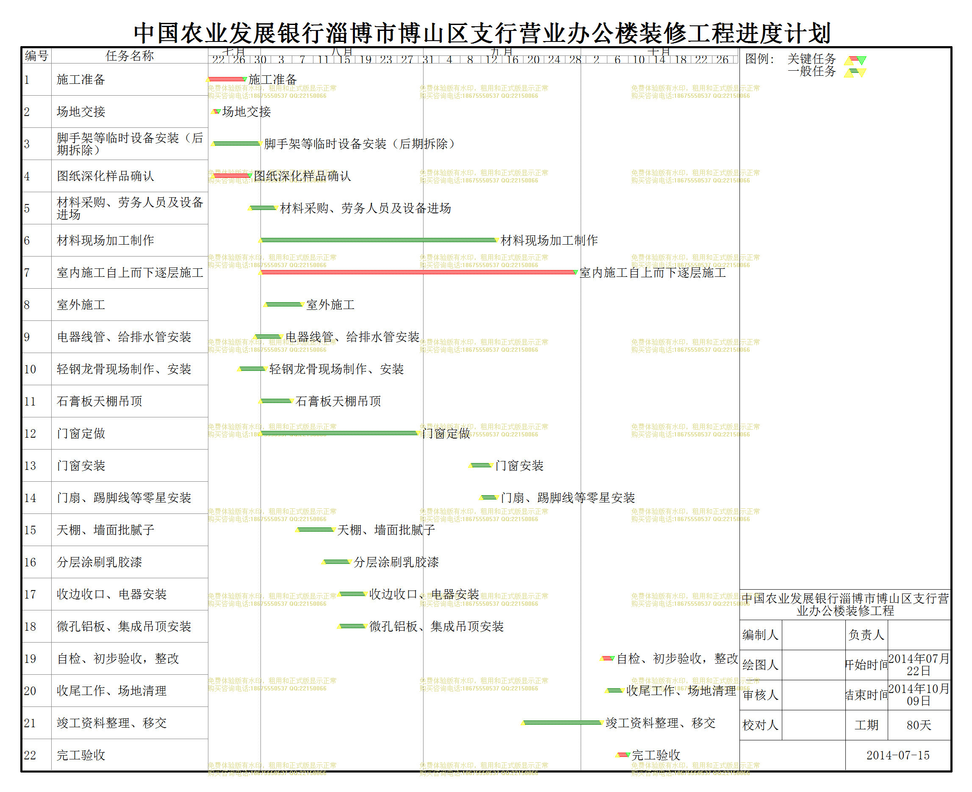This screenshot has height=792, width=972.
Task: Click the 绘图人 label cell
Action: pos(760,665)
